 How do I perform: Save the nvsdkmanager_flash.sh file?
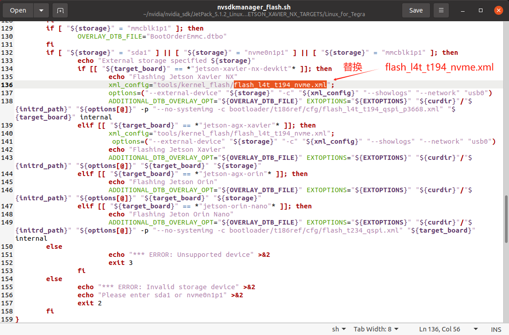click(x=416, y=10)
